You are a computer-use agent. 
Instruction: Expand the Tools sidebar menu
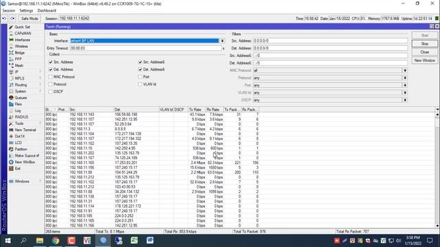click(x=25, y=123)
